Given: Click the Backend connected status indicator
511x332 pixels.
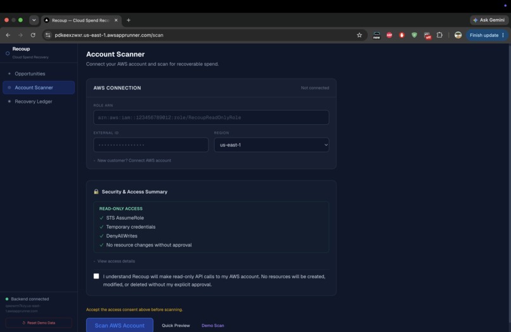Looking at the screenshot, I should [27, 299].
